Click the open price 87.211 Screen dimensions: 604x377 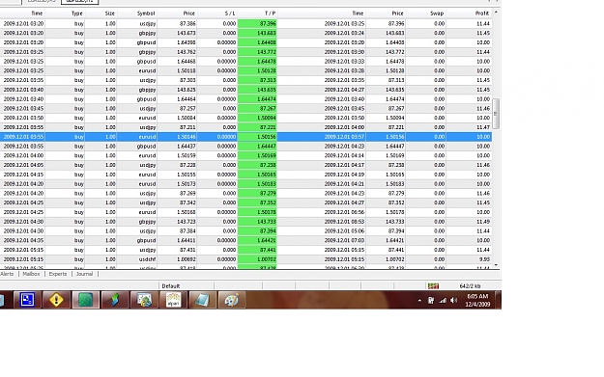click(187, 127)
